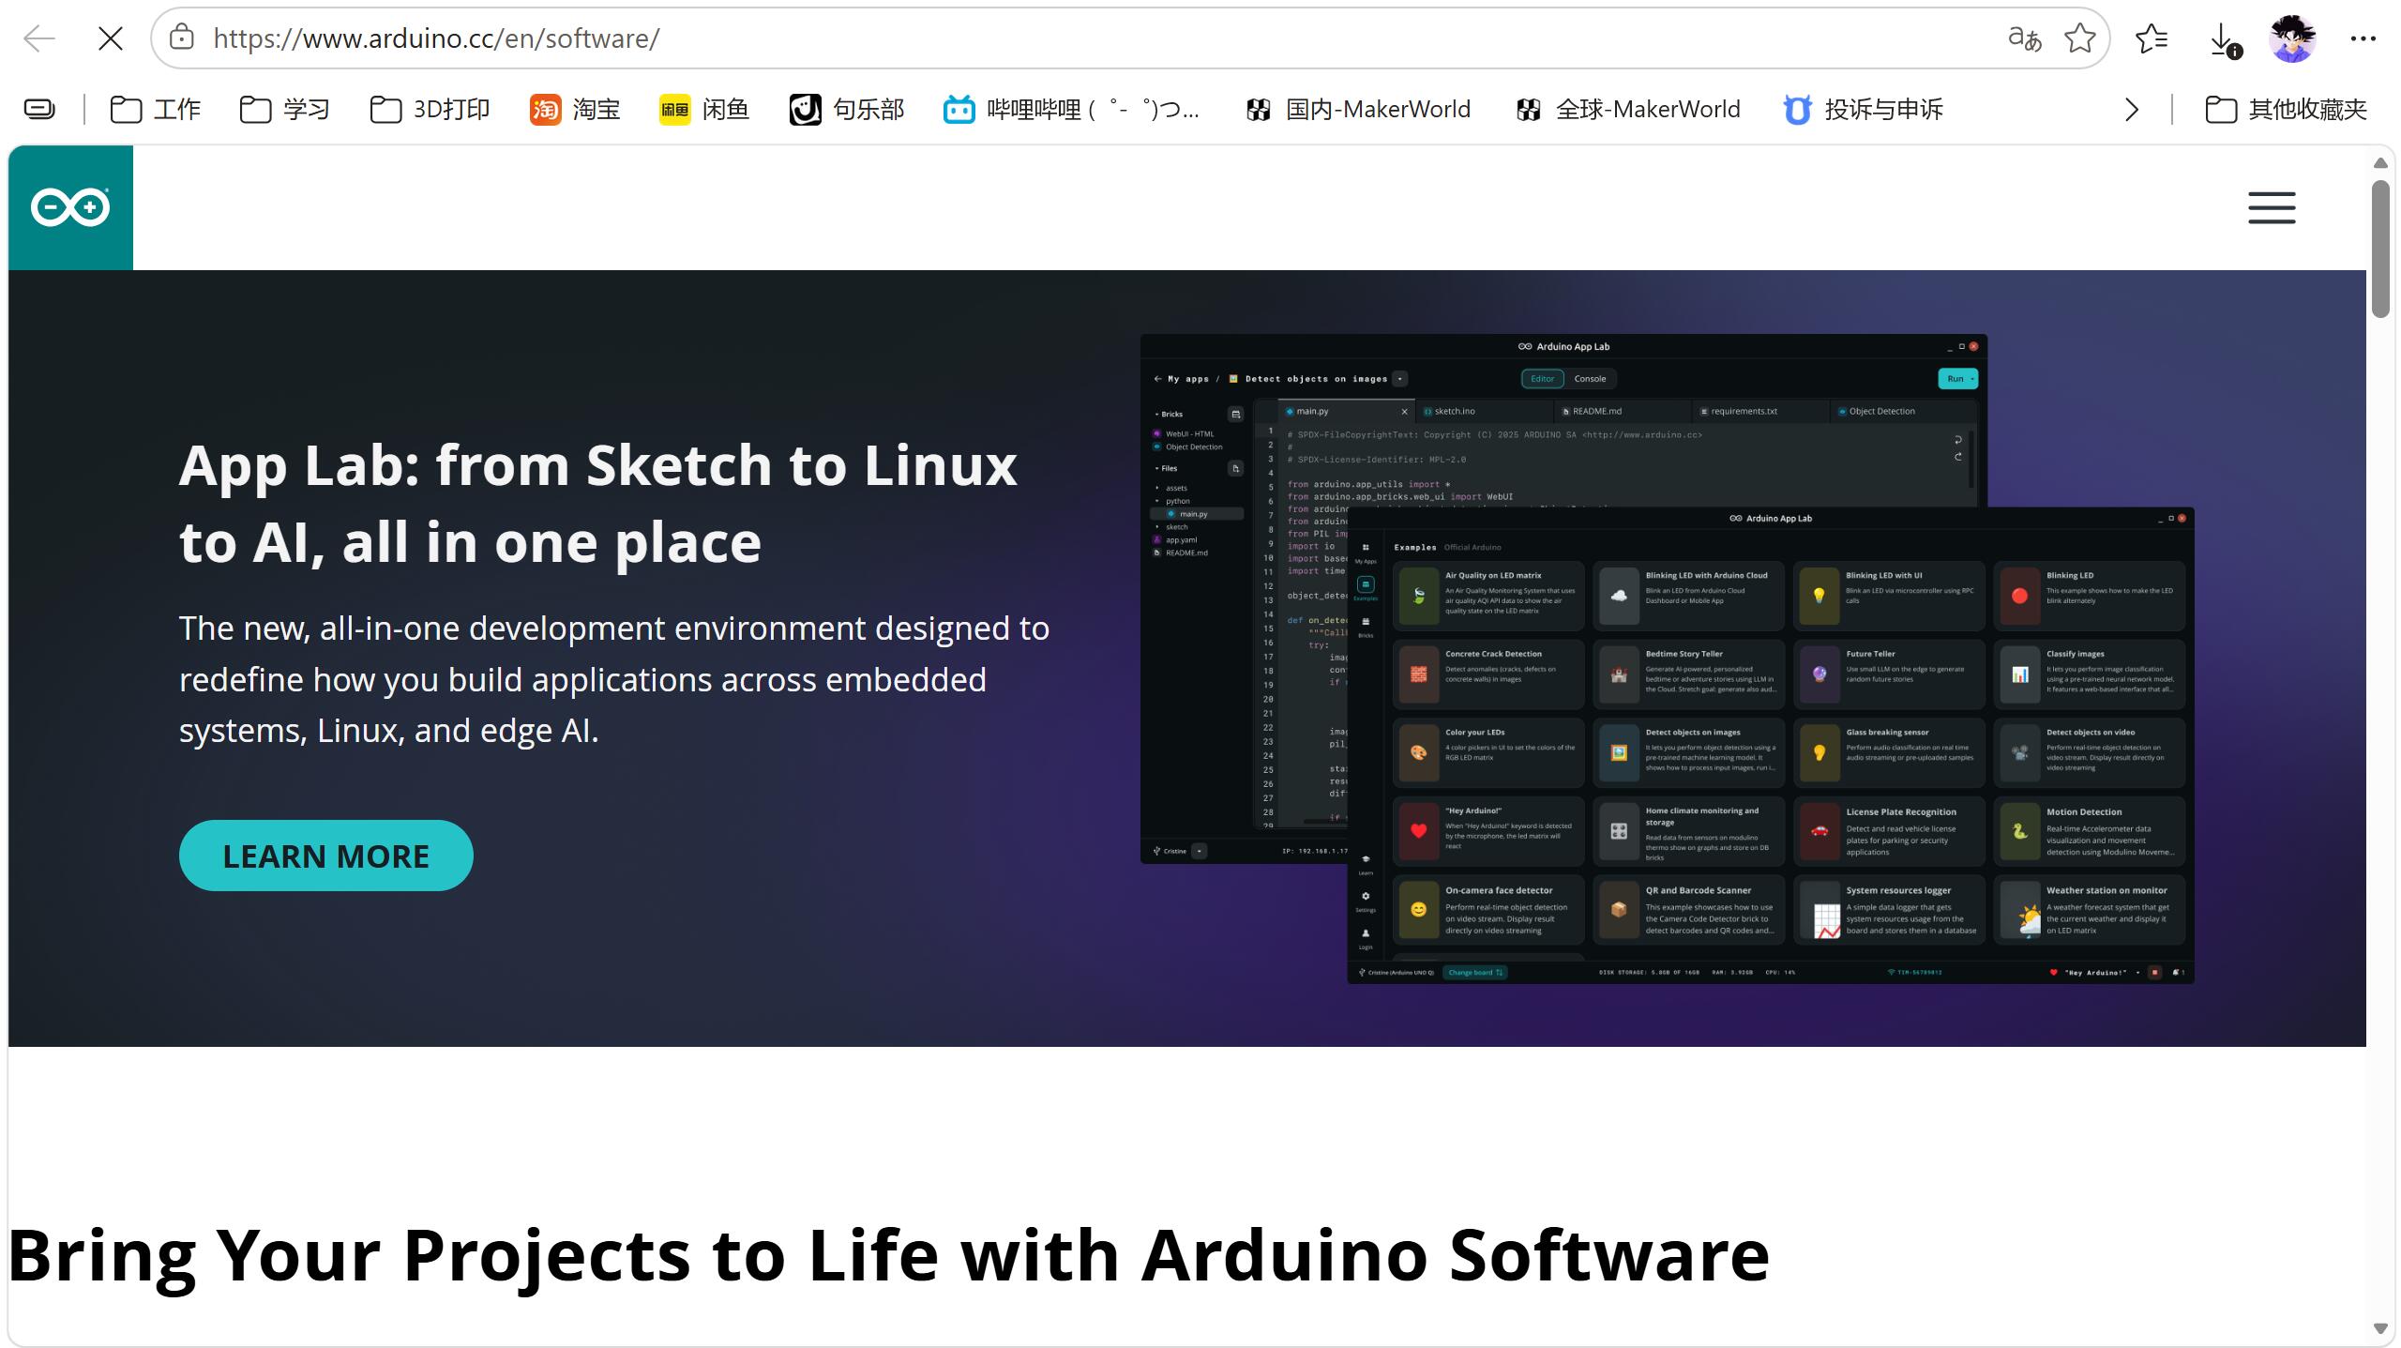2401x1348 pixels.
Task: Click 'Bring Your Projects to Life' heading text
Action: pyautogui.click(x=889, y=1254)
